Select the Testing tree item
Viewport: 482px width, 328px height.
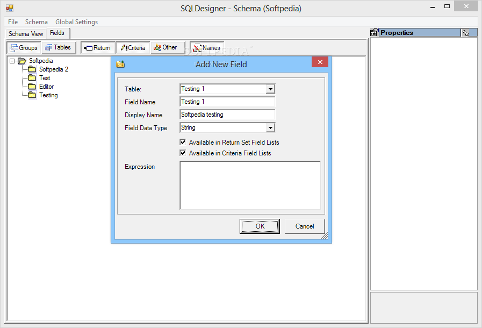click(x=48, y=95)
